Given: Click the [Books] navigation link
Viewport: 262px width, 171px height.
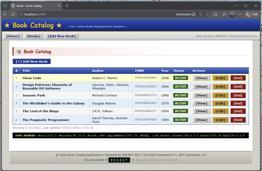Looking at the screenshot, I should click(x=34, y=36).
